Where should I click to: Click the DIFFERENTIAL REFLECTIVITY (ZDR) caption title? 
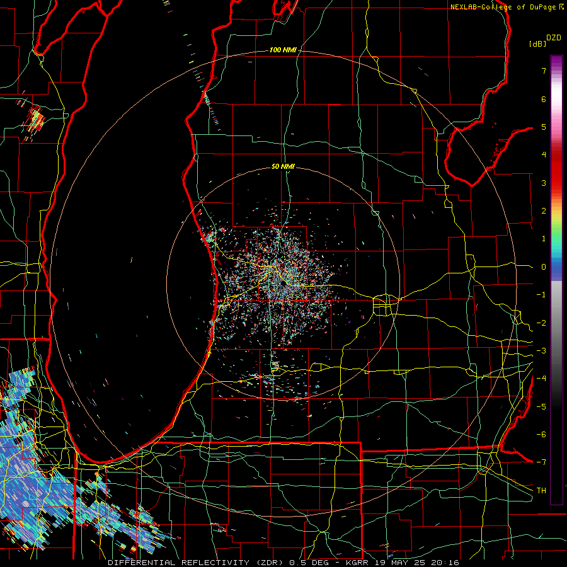pos(197,563)
